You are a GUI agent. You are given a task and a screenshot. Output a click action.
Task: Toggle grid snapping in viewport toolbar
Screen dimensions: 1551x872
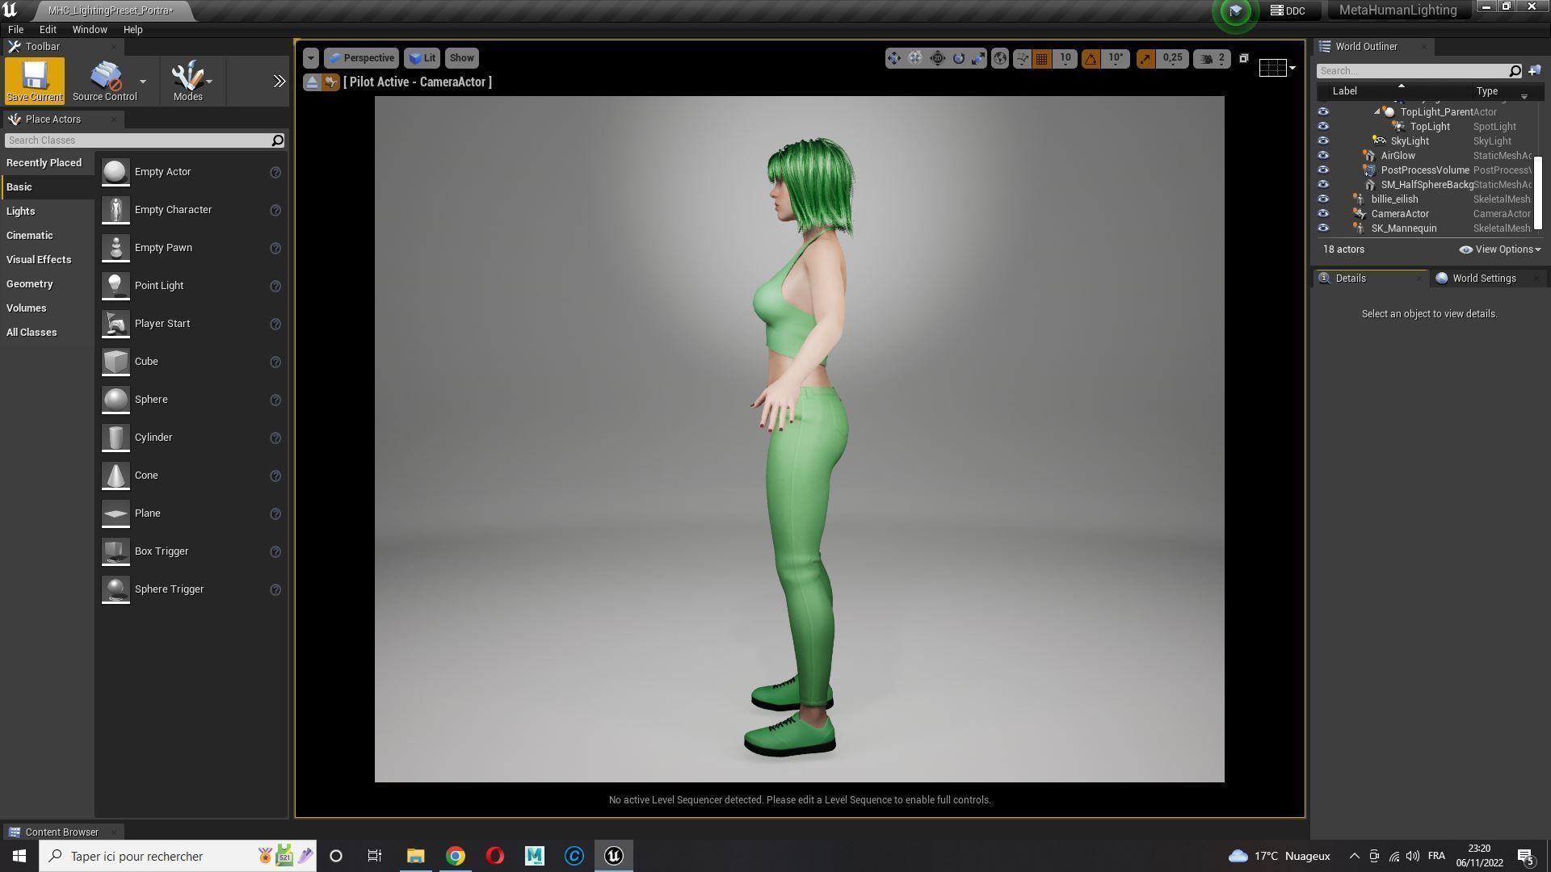click(1042, 58)
